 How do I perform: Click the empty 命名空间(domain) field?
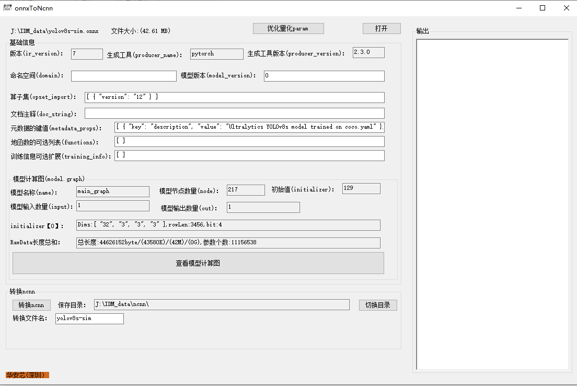(x=124, y=76)
